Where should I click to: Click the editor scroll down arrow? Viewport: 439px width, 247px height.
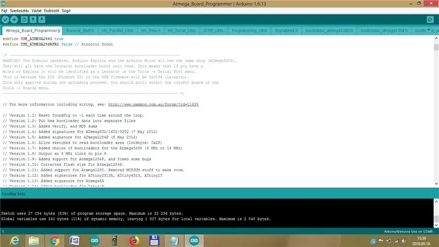(x=436, y=184)
